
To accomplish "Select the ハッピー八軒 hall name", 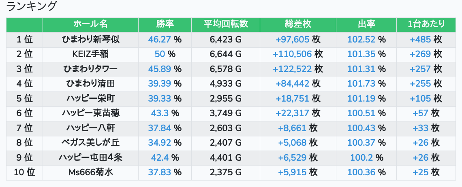I will tap(90, 128).
